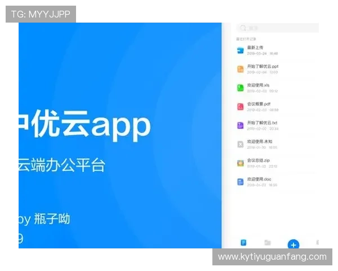Switch to the blue documents tab icon
338x271 pixels.
[x=243, y=243]
